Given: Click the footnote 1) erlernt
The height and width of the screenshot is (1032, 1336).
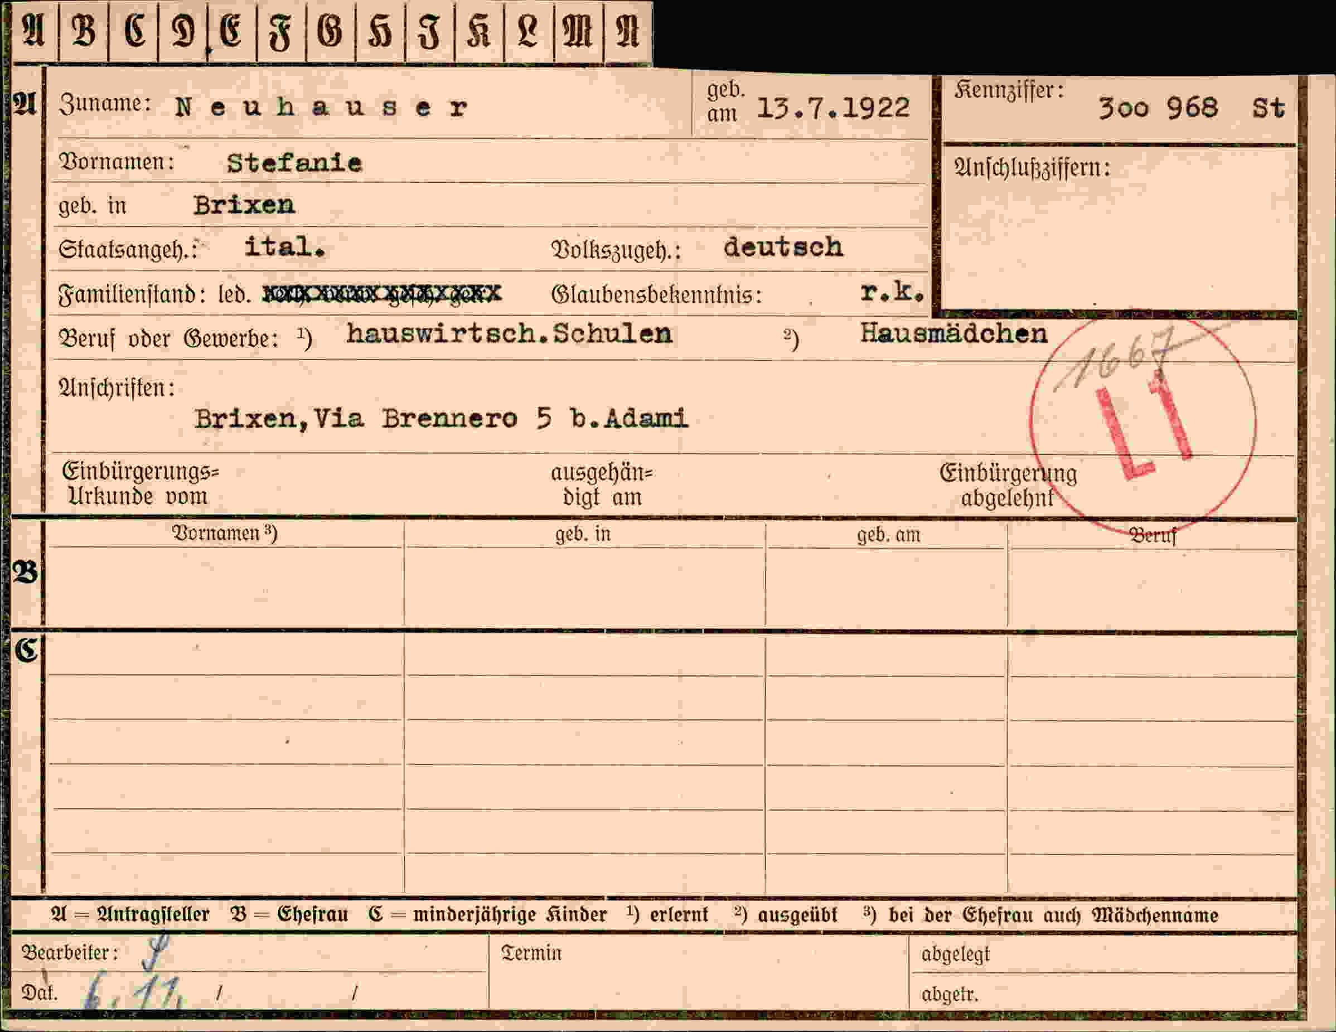Looking at the screenshot, I should pyautogui.click(x=667, y=915).
